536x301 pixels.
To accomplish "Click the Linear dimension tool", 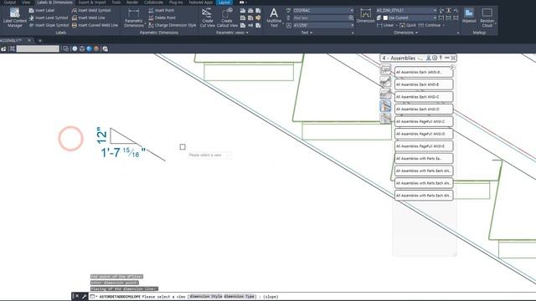I will 385,25.
